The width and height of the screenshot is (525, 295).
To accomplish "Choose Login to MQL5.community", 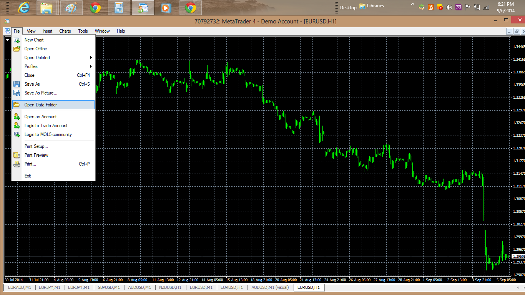I will point(53,134).
